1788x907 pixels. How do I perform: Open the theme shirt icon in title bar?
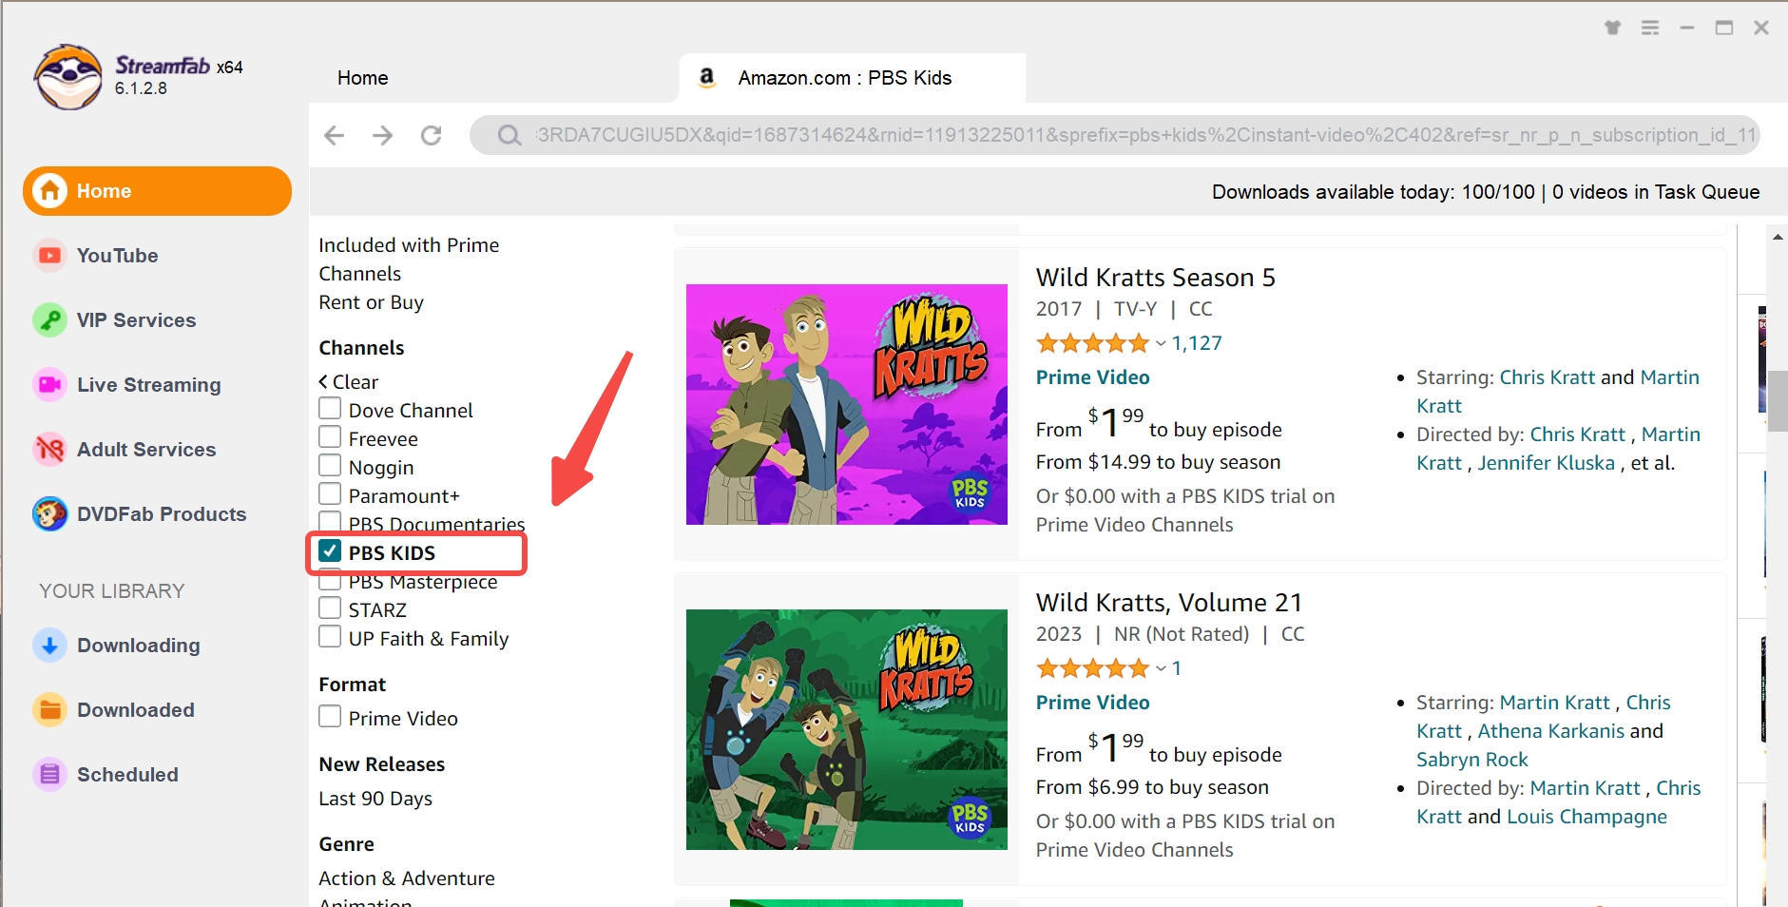[1613, 28]
